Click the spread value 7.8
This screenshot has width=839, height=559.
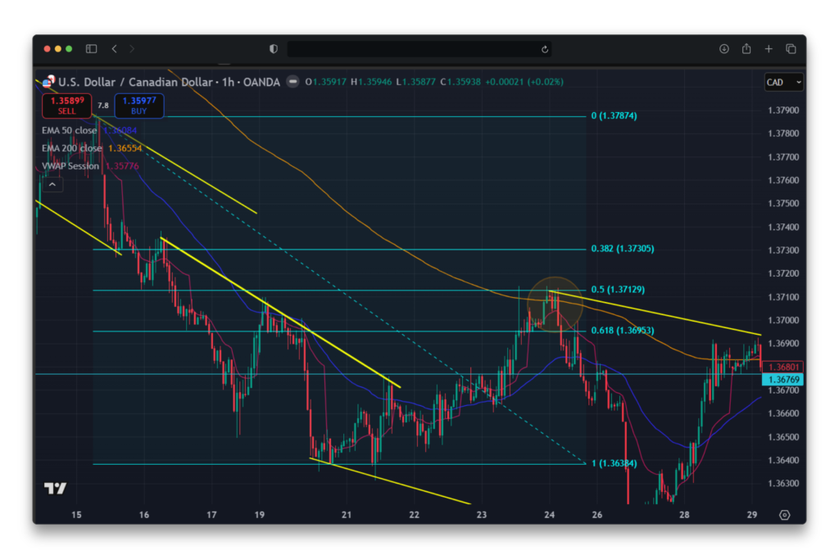pos(103,106)
